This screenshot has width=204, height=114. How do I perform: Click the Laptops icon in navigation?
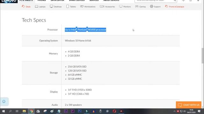pos(37,6)
